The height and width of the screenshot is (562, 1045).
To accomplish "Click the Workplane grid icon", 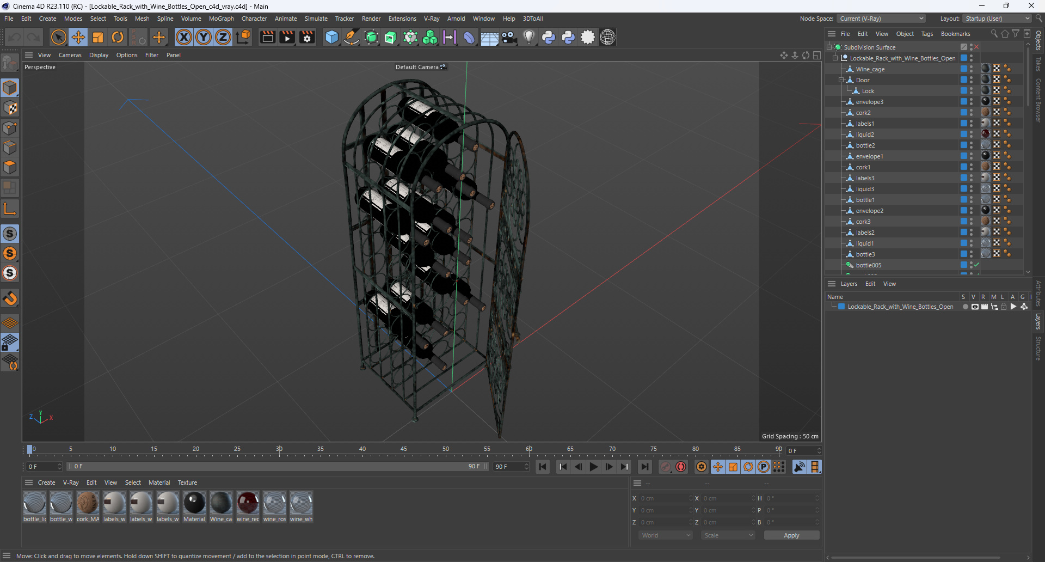I will click(10, 322).
